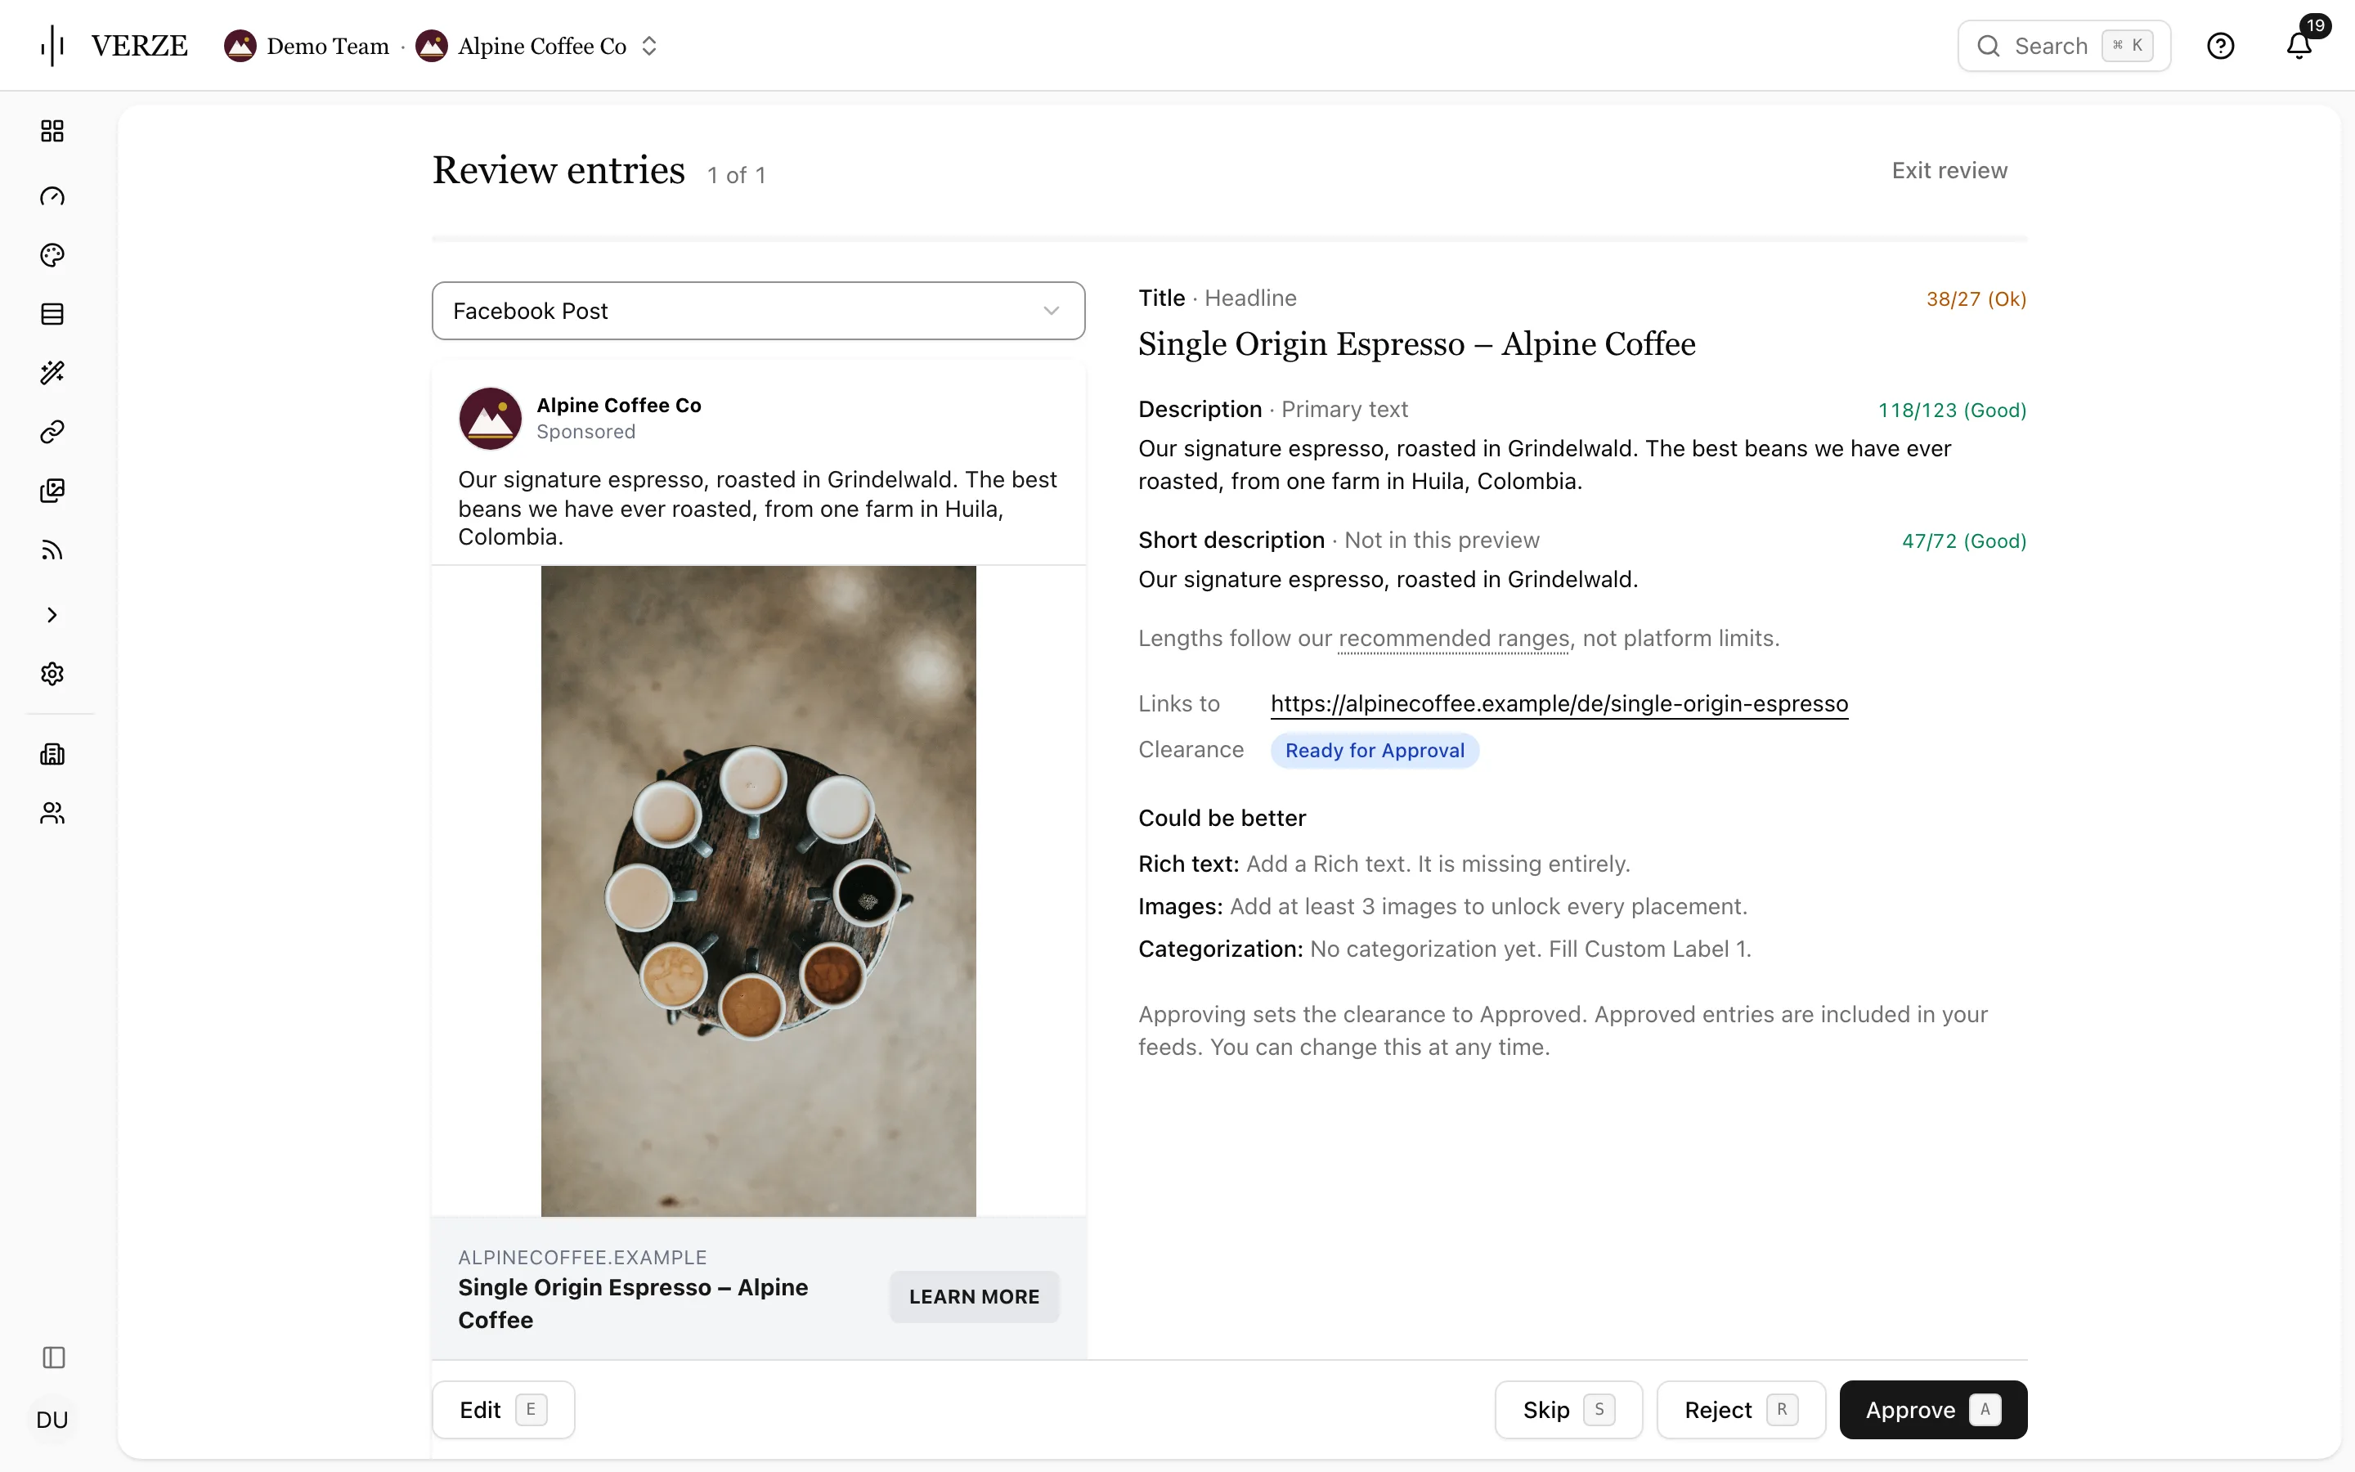Screen dimensions: 2355x1472
Task: Click the Reject button
Action: (1741, 1410)
